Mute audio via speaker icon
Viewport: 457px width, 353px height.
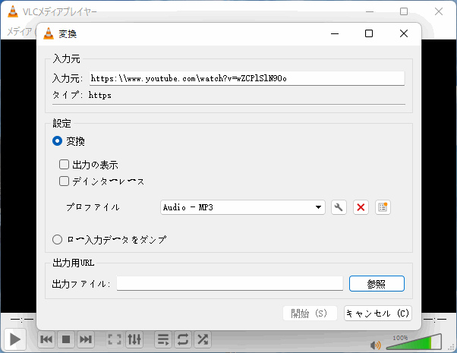375,345
